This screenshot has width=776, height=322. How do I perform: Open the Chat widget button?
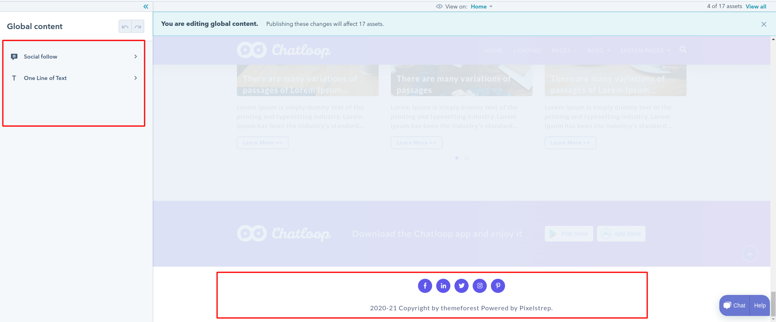pos(735,305)
